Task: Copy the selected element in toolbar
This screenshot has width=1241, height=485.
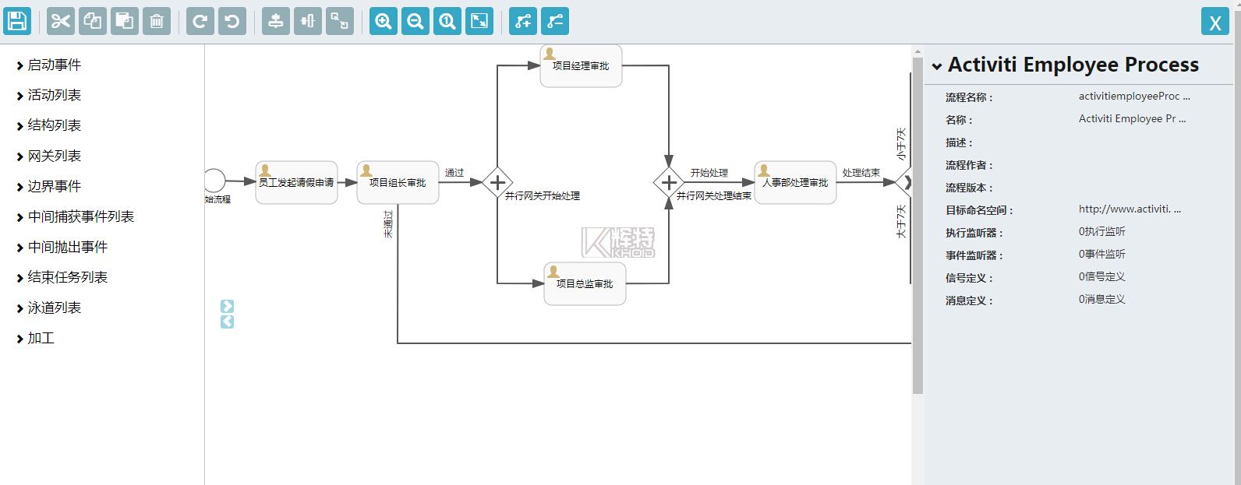Action: click(x=93, y=21)
